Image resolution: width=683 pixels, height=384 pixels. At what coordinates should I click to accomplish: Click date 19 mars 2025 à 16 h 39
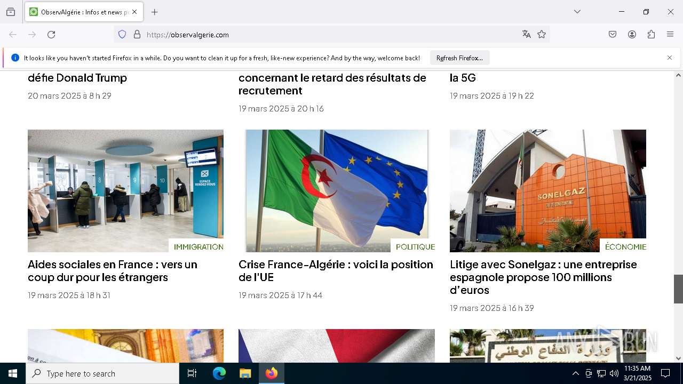[x=491, y=308]
